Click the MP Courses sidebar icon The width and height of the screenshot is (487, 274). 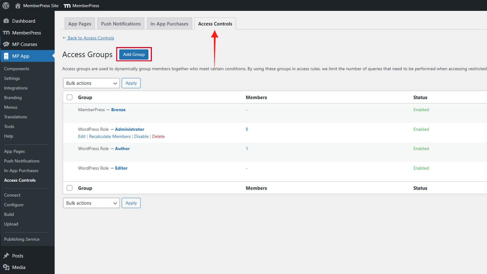click(x=6, y=44)
